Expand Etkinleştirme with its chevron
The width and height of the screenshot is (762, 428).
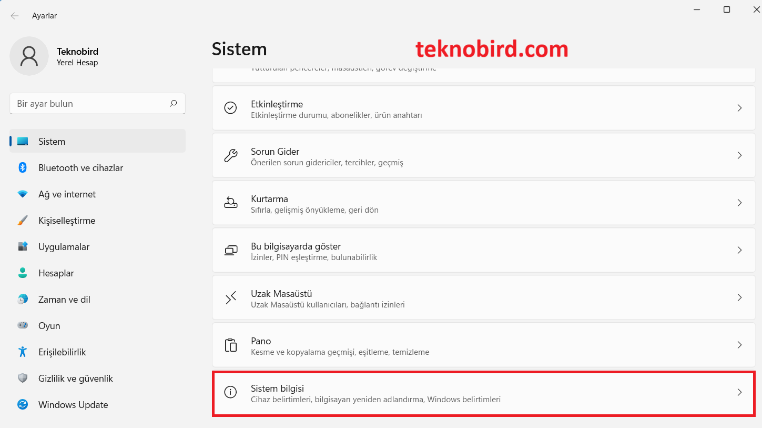(x=739, y=108)
